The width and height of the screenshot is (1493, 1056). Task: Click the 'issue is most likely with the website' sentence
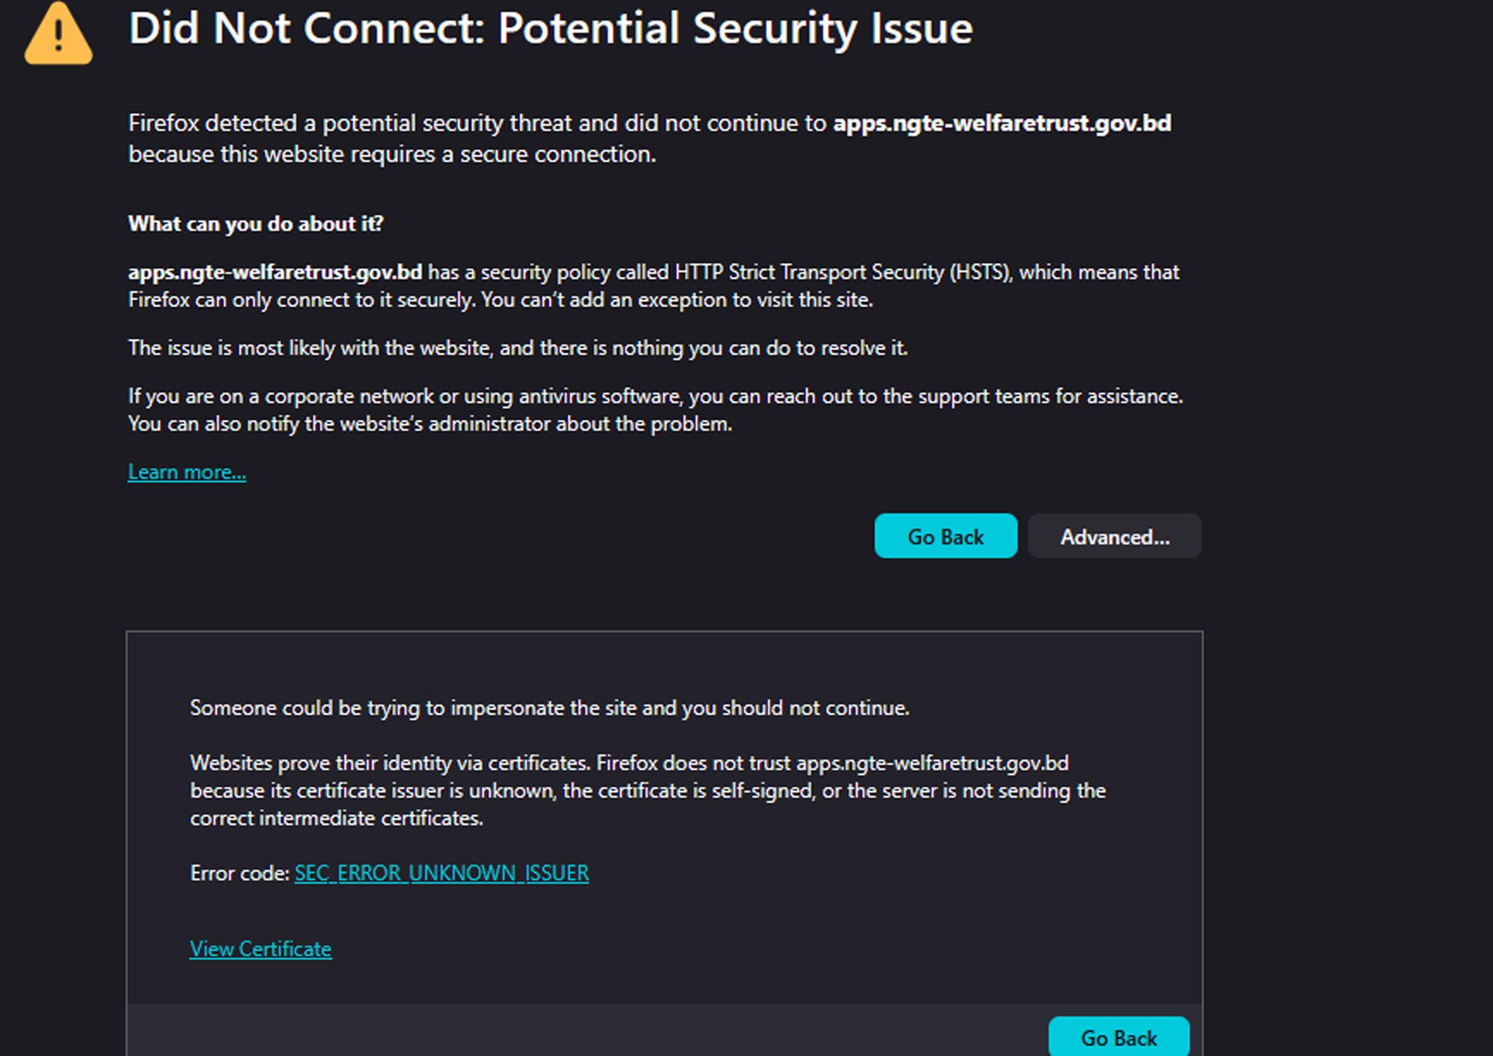[x=518, y=348]
